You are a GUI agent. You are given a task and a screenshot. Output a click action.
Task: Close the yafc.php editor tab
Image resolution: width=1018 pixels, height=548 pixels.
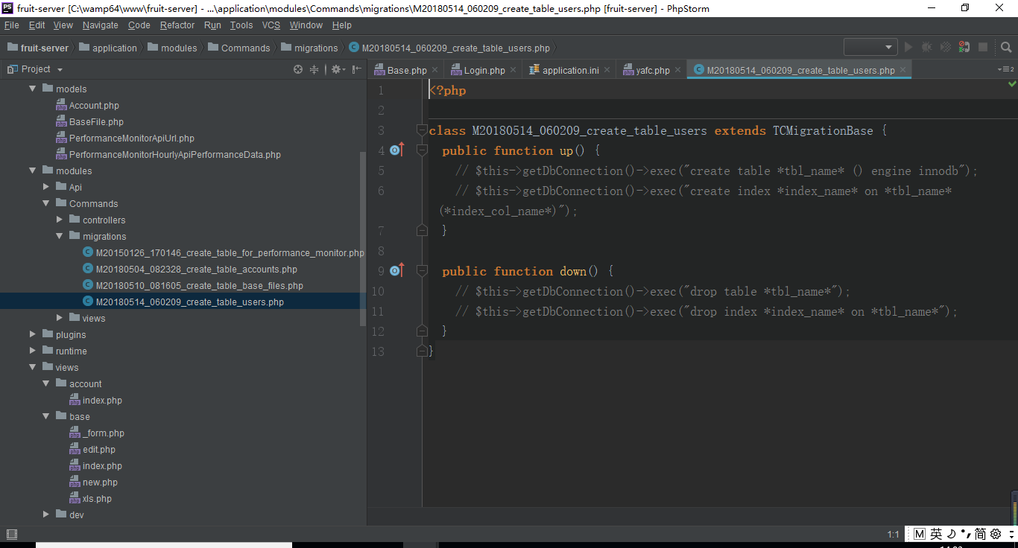click(x=677, y=70)
